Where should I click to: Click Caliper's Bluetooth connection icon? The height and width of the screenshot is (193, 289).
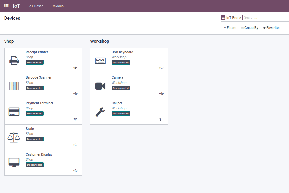(160, 120)
